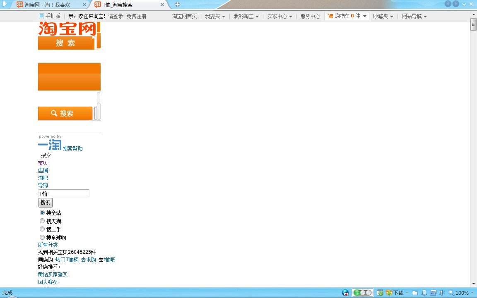Image resolution: width=477 pixels, height=298 pixels.
Task: Click the speaker mute icon in status bar
Action: pyautogui.click(x=442, y=293)
